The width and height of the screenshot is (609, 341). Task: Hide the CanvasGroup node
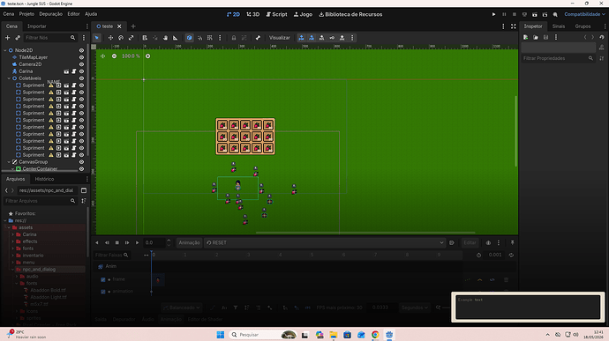pos(81,162)
